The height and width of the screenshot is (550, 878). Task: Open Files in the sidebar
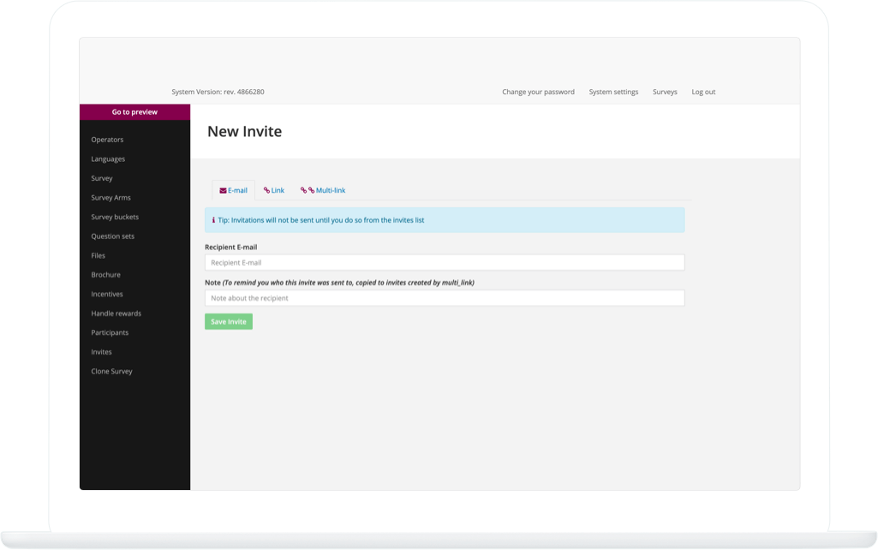point(98,255)
